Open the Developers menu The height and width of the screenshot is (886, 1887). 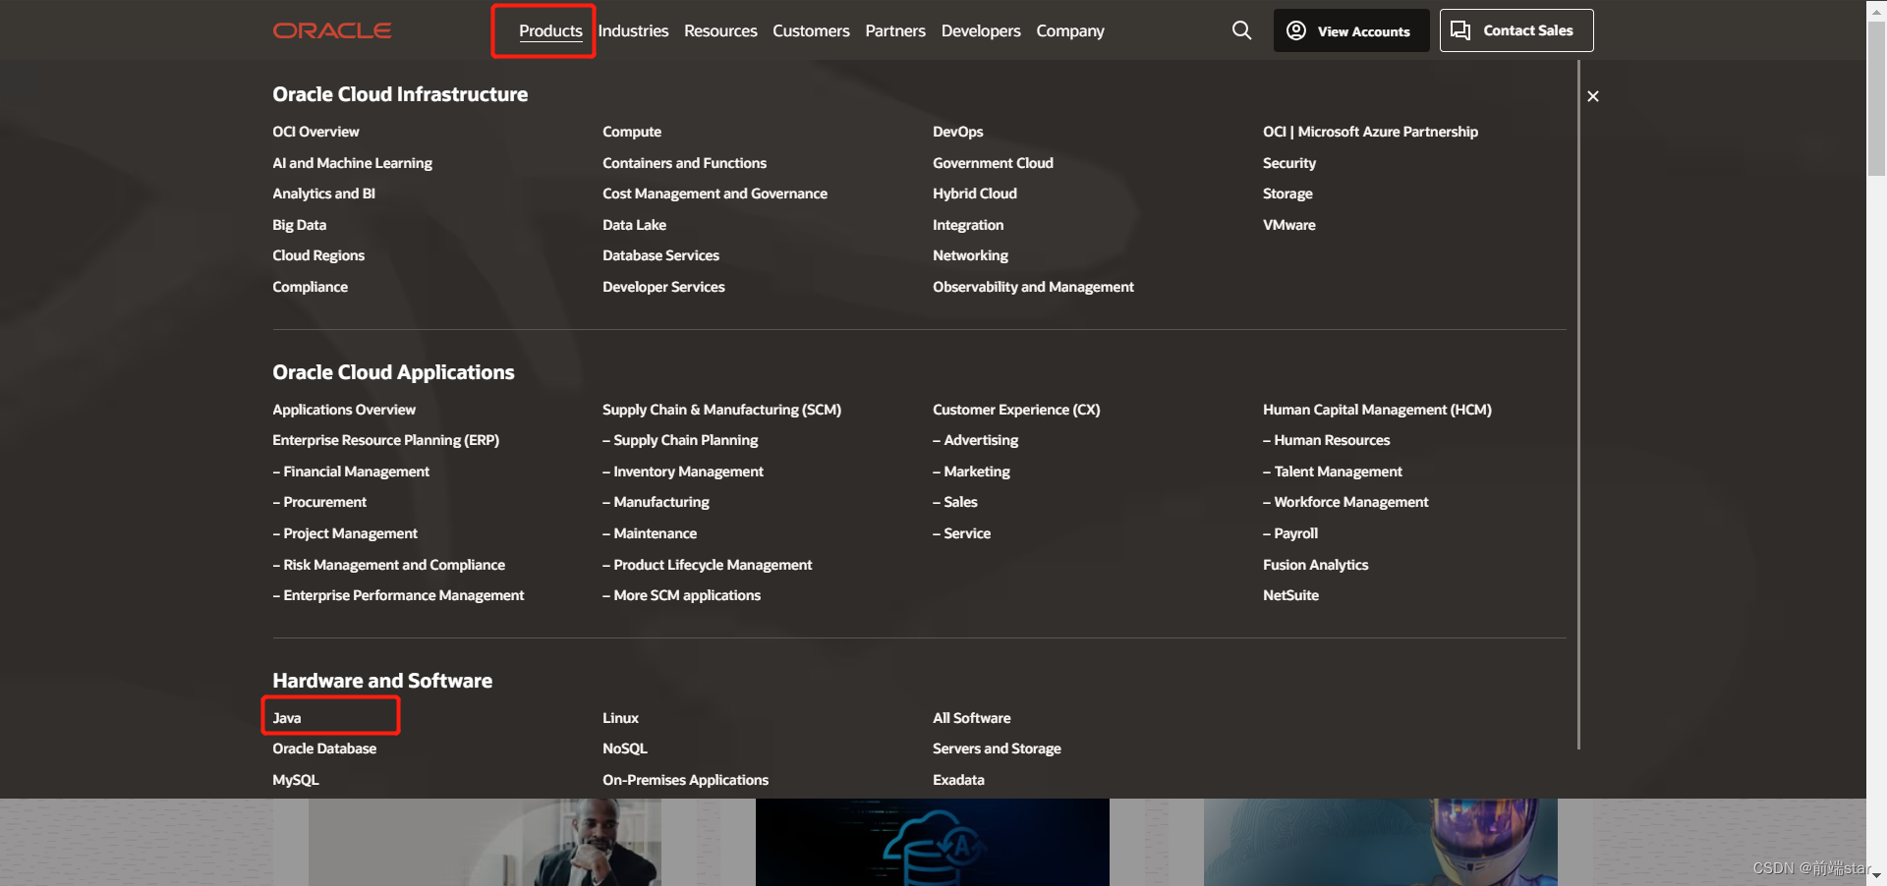[x=981, y=30]
